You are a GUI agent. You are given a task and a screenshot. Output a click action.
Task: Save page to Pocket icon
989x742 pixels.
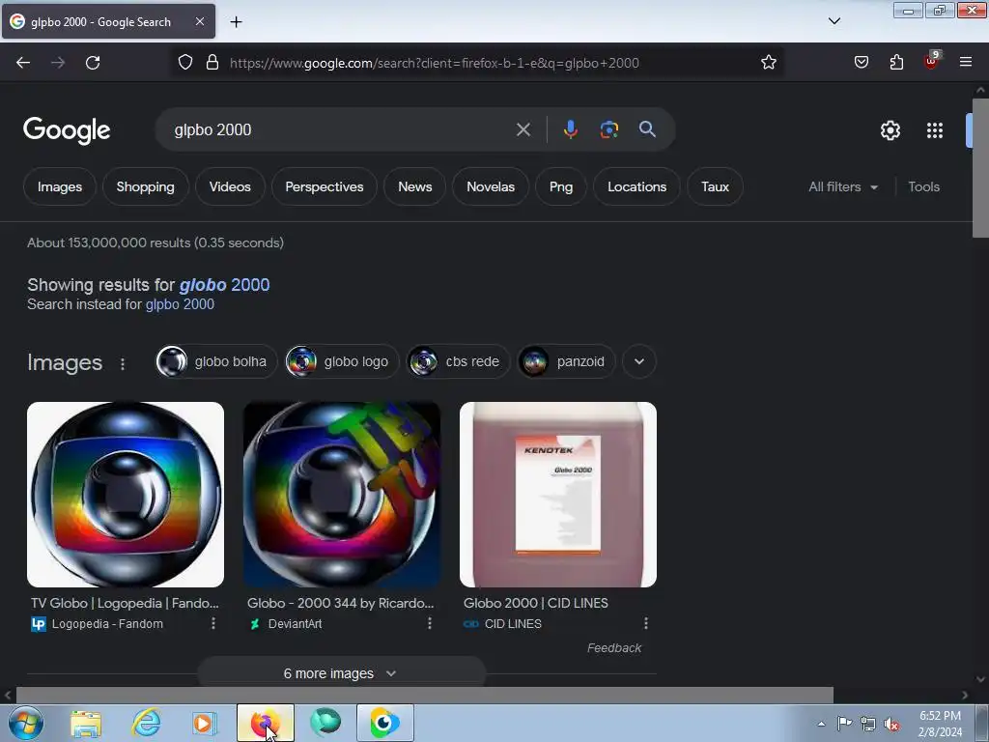click(862, 63)
